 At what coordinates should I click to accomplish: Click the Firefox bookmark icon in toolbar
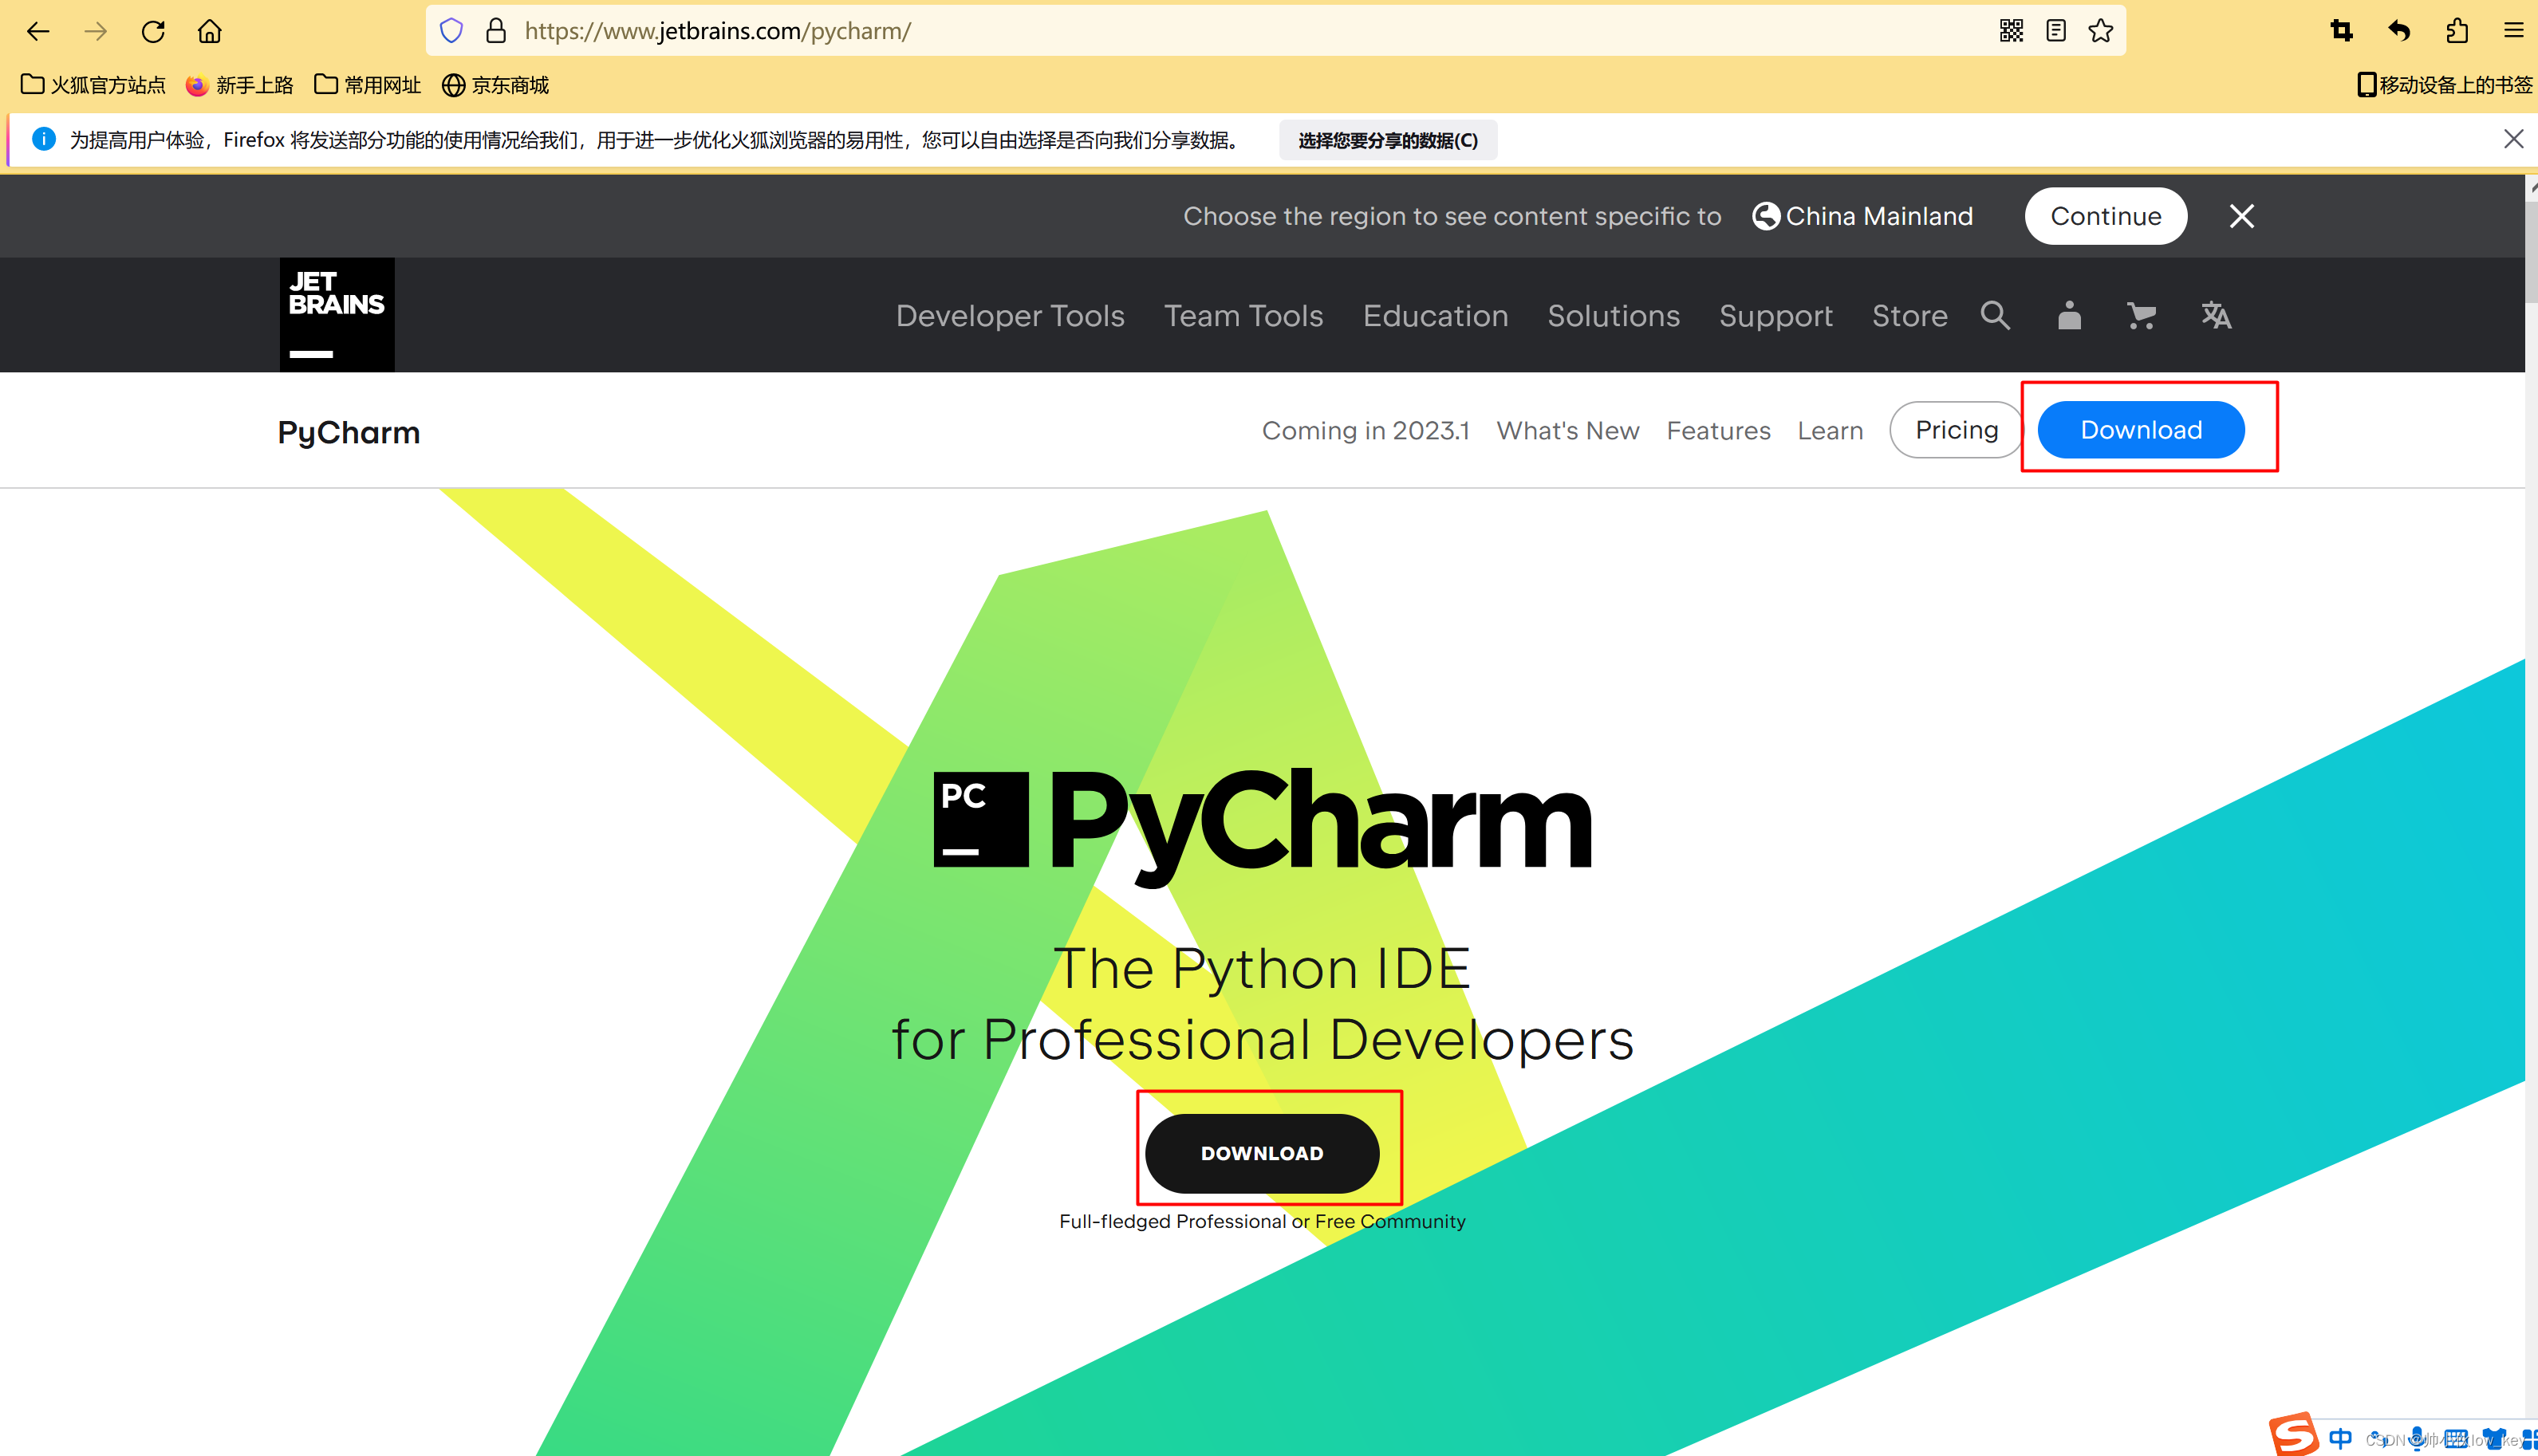[2100, 31]
